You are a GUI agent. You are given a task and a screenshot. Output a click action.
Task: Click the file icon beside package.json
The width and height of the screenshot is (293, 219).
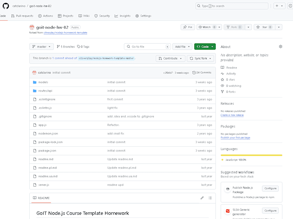pyautogui.click(x=34, y=151)
